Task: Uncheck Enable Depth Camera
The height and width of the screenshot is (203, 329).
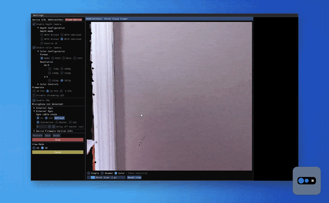Action: pos(34,24)
